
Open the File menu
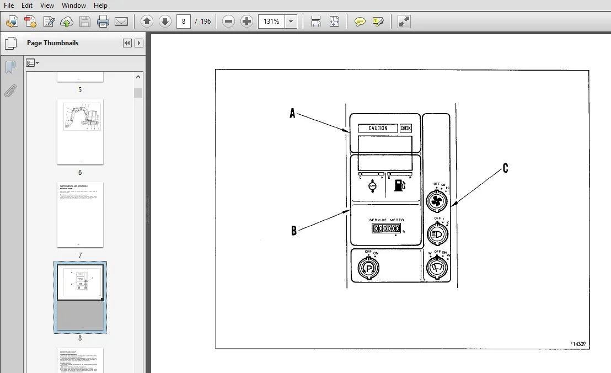pyautogui.click(x=9, y=6)
